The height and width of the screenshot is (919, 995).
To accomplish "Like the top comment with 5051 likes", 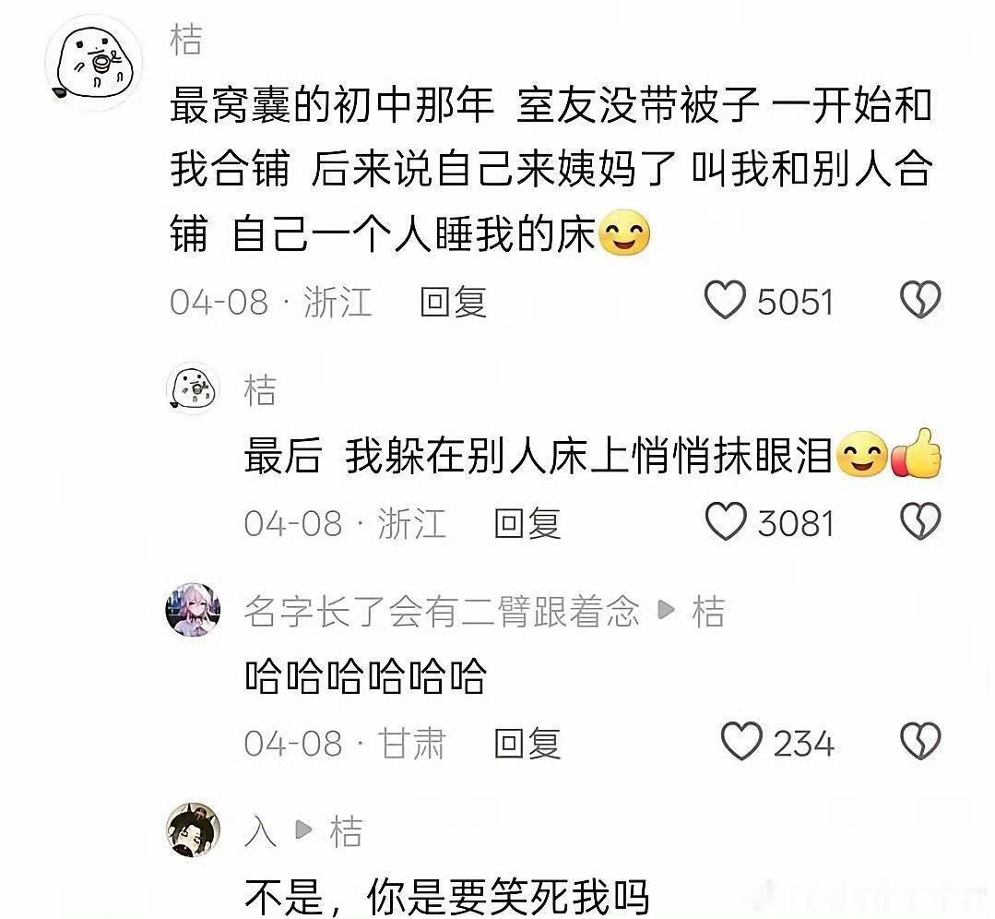I will coord(725,301).
